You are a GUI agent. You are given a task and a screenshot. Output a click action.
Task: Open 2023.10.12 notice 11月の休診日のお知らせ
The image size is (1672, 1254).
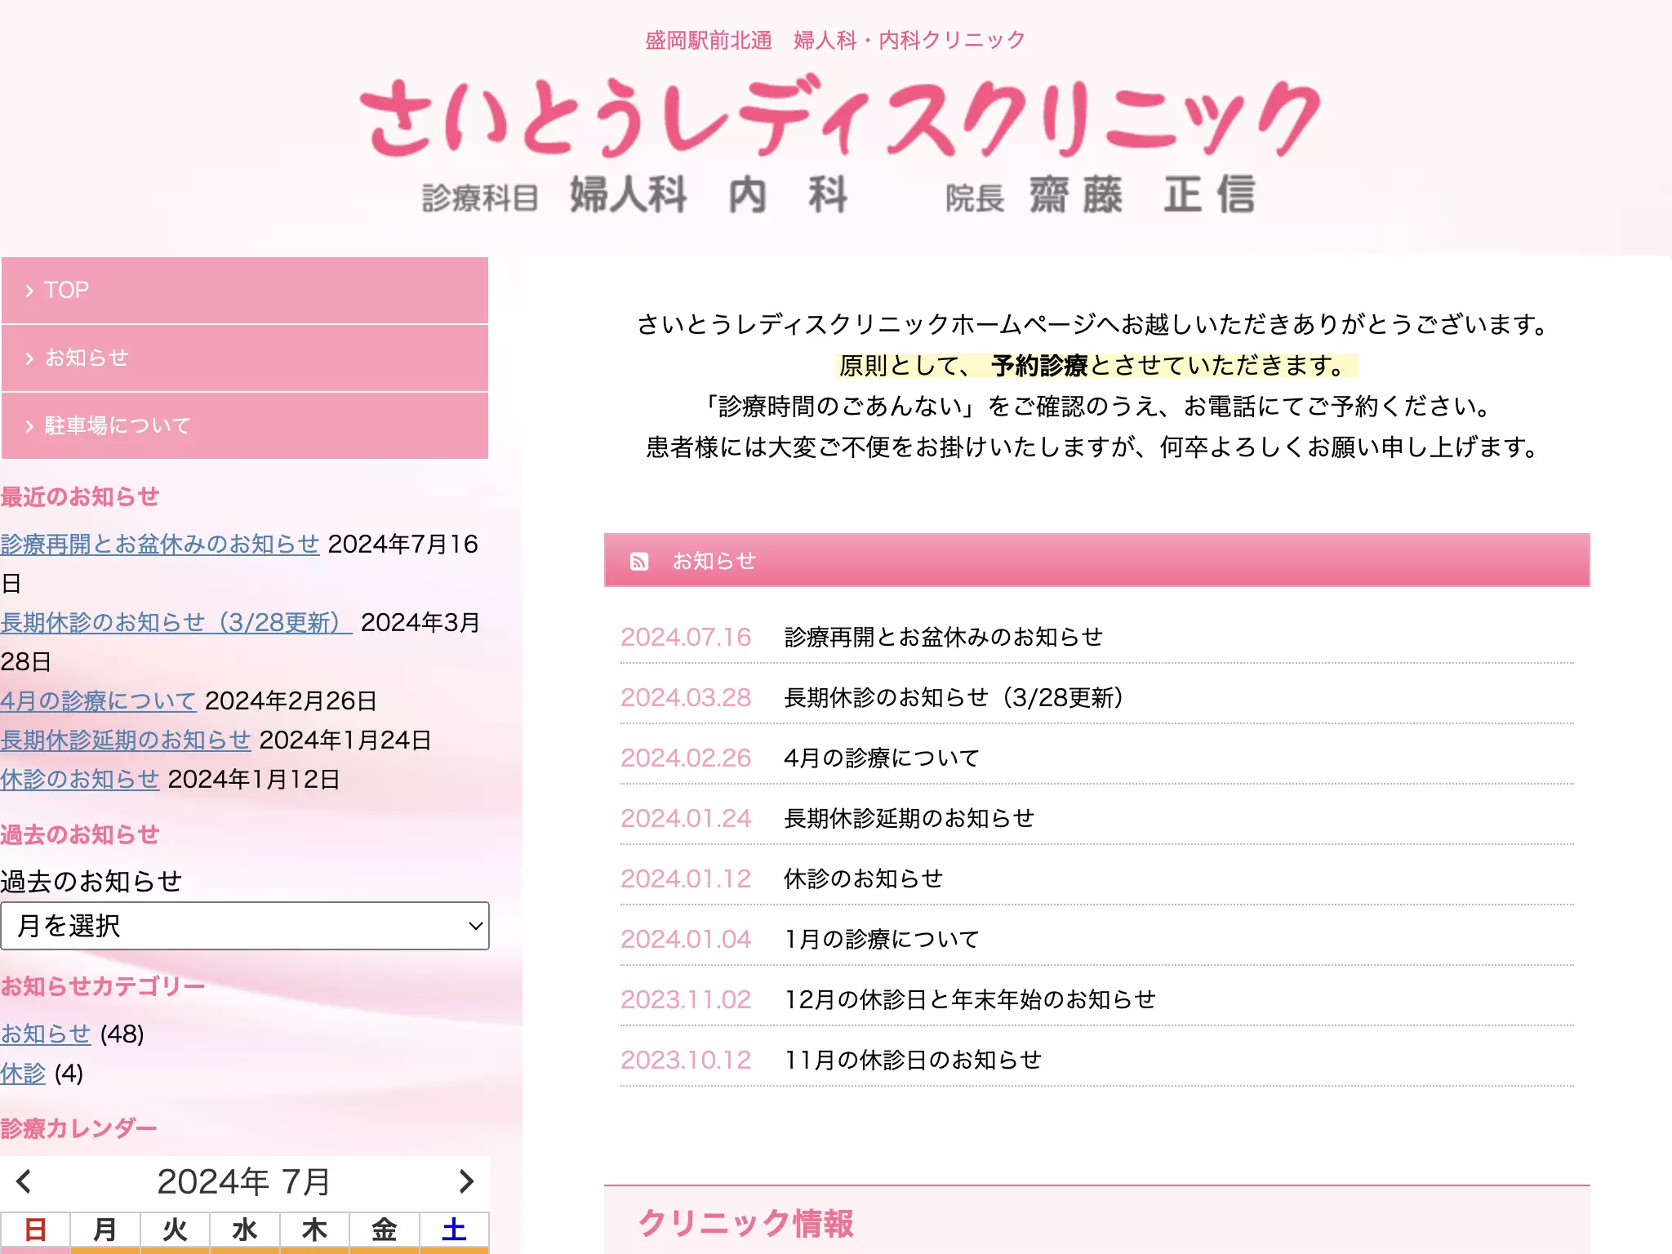[913, 1060]
